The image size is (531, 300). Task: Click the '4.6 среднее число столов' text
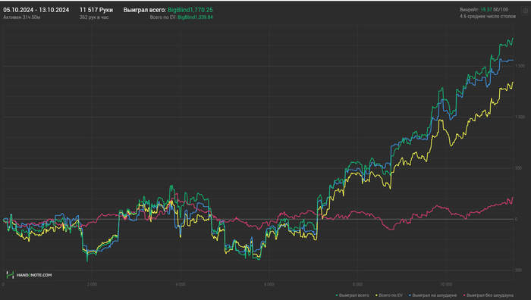pos(488,16)
